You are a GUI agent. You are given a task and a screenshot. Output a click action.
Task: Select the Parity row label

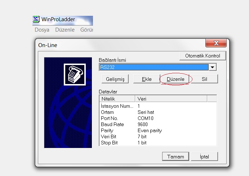point(107,131)
